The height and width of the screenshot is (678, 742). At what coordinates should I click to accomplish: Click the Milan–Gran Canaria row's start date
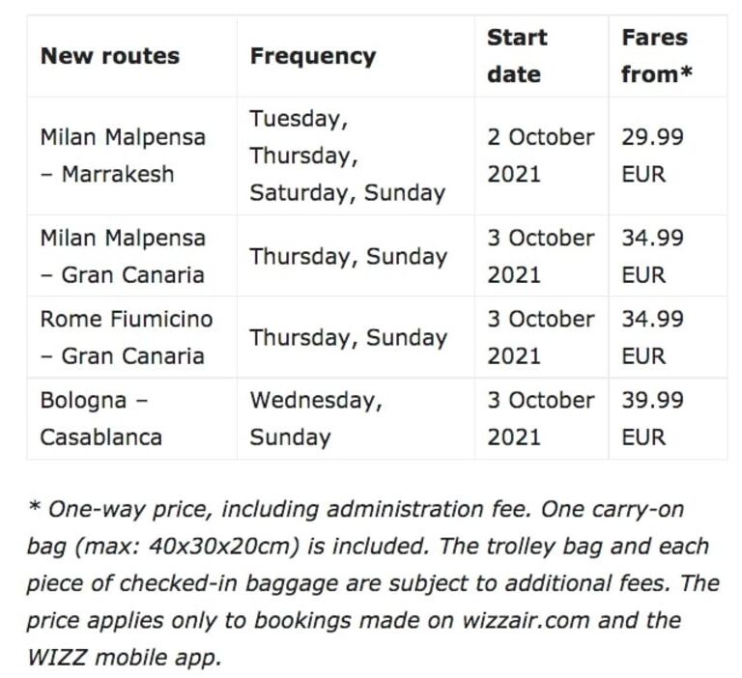[x=540, y=256]
